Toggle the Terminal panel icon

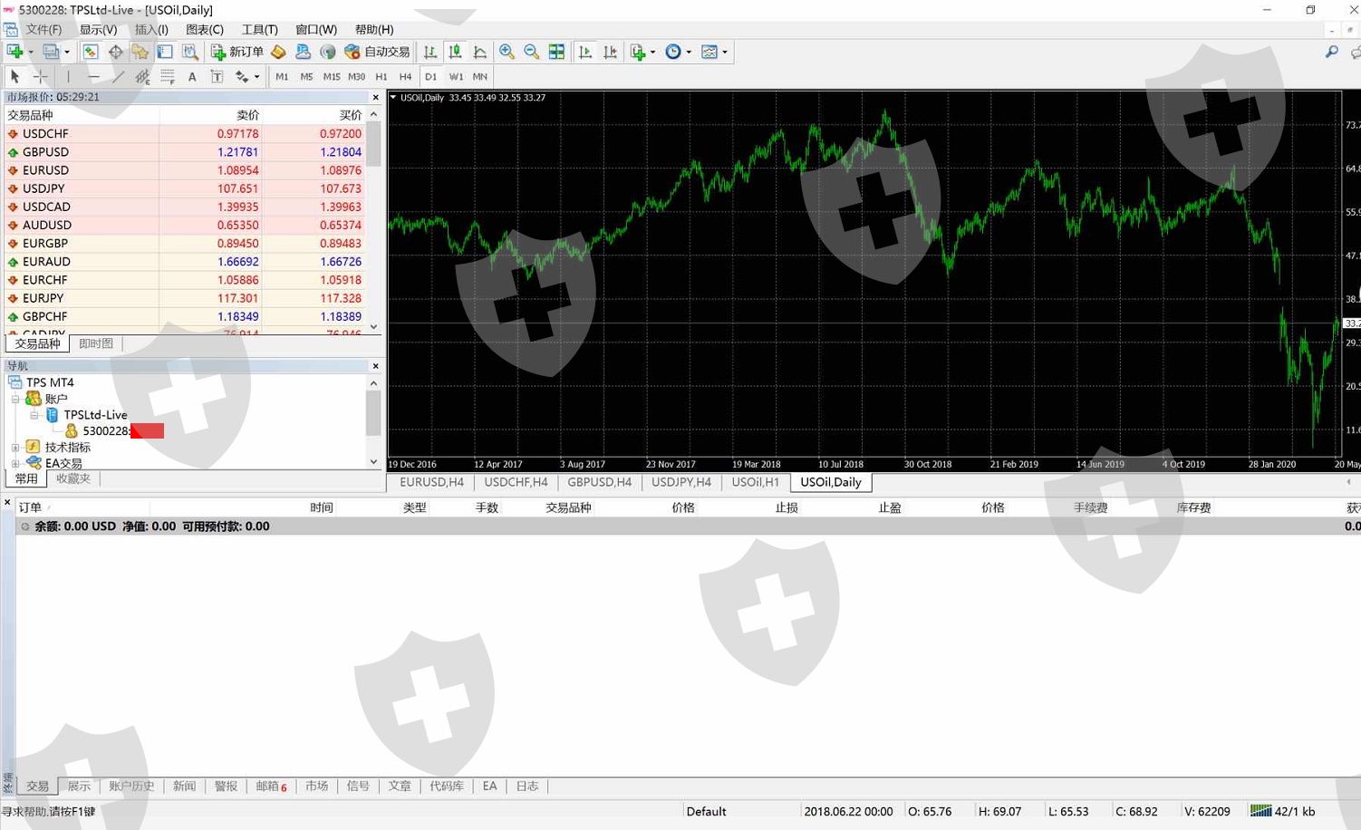tap(165, 52)
